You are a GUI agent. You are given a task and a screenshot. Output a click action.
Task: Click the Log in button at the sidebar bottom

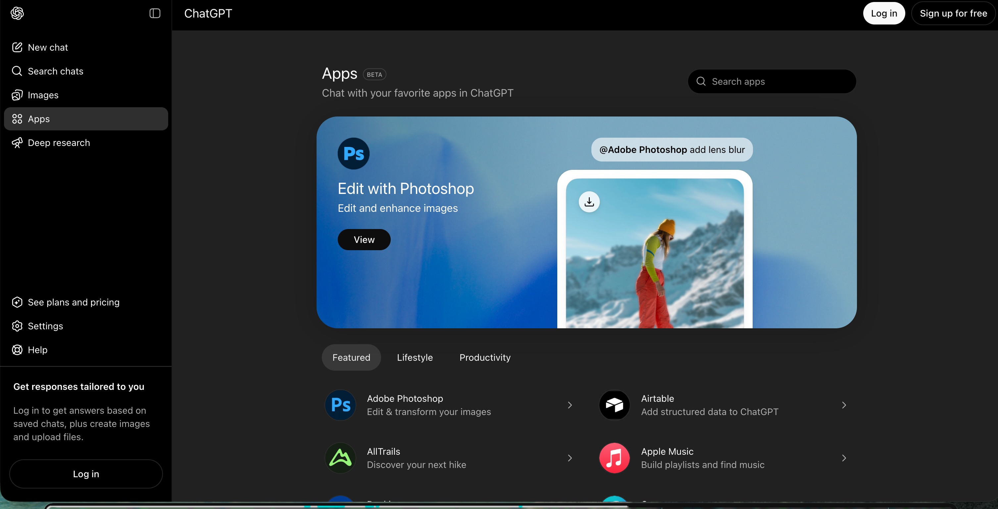[86, 474]
